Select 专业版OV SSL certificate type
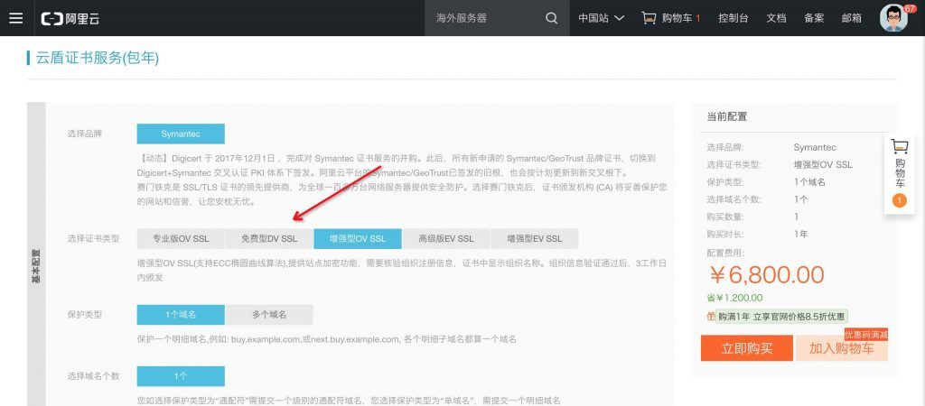This screenshot has height=406, width=925. tap(181, 239)
